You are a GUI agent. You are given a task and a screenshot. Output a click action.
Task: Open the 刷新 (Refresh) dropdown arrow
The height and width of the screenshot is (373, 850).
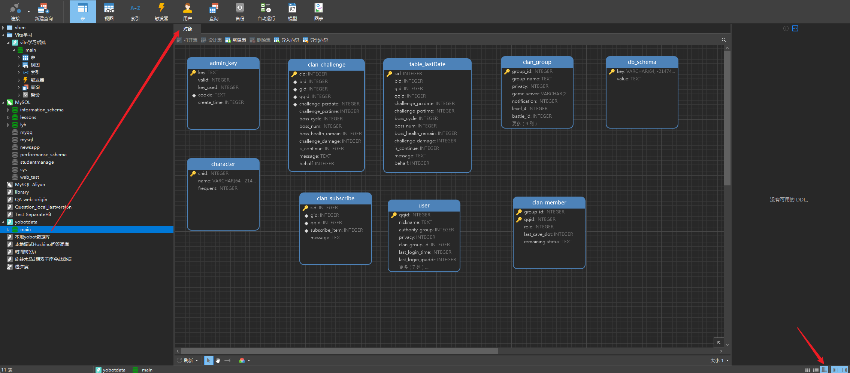coord(197,361)
